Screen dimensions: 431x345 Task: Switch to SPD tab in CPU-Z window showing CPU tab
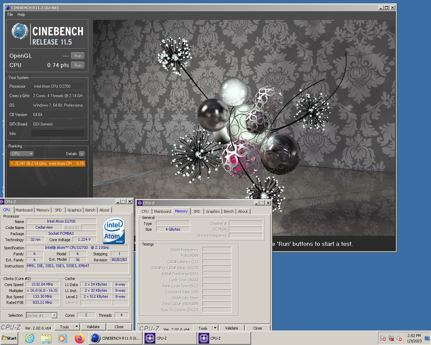click(58, 210)
